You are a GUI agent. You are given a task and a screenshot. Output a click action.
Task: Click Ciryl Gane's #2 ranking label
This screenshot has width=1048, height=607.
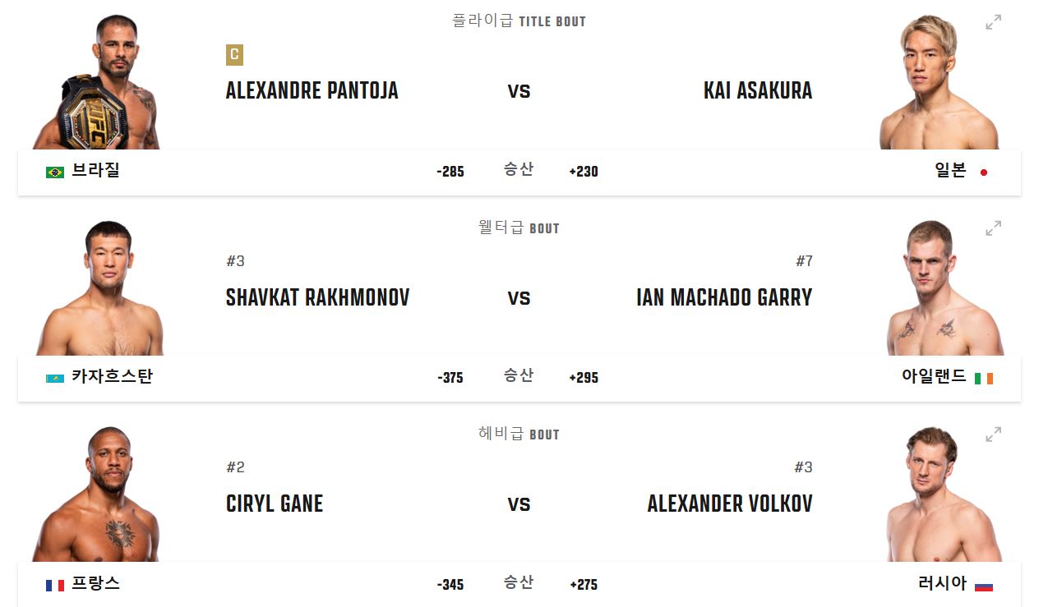click(235, 467)
